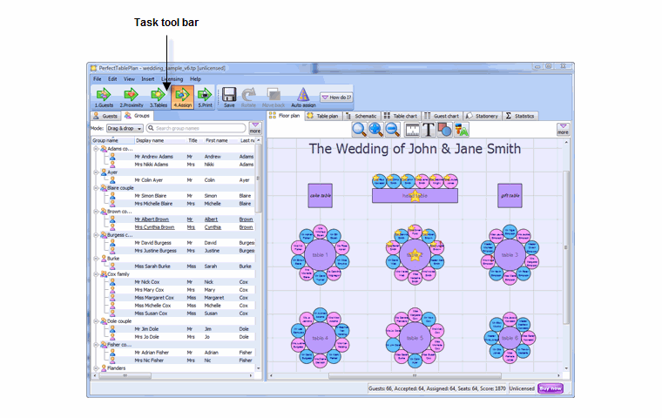Collapse the Adams couple group node
Viewport: 662px width, 418px height.
coord(95,149)
